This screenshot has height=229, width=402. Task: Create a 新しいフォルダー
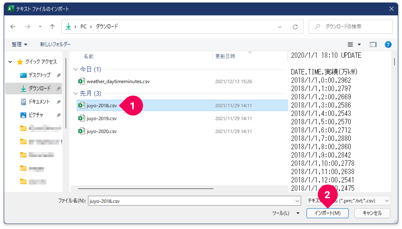[x=55, y=44]
